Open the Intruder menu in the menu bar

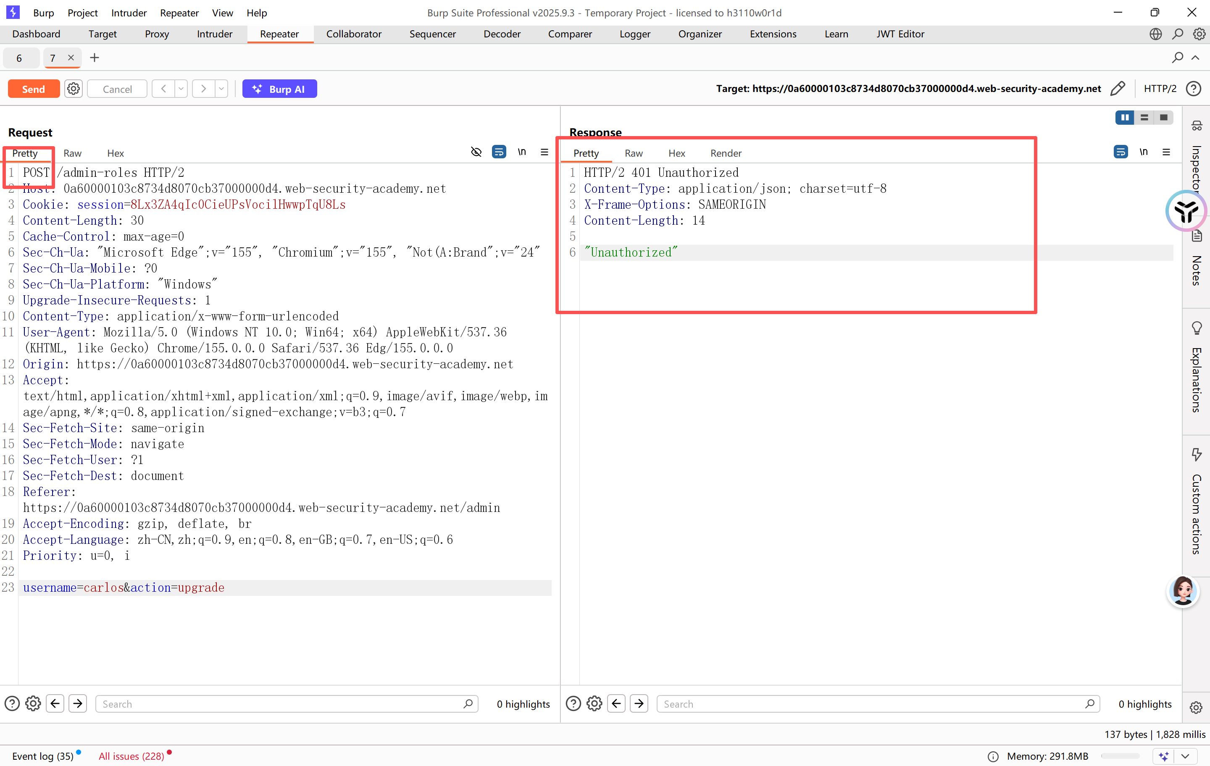pyautogui.click(x=129, y=13)
